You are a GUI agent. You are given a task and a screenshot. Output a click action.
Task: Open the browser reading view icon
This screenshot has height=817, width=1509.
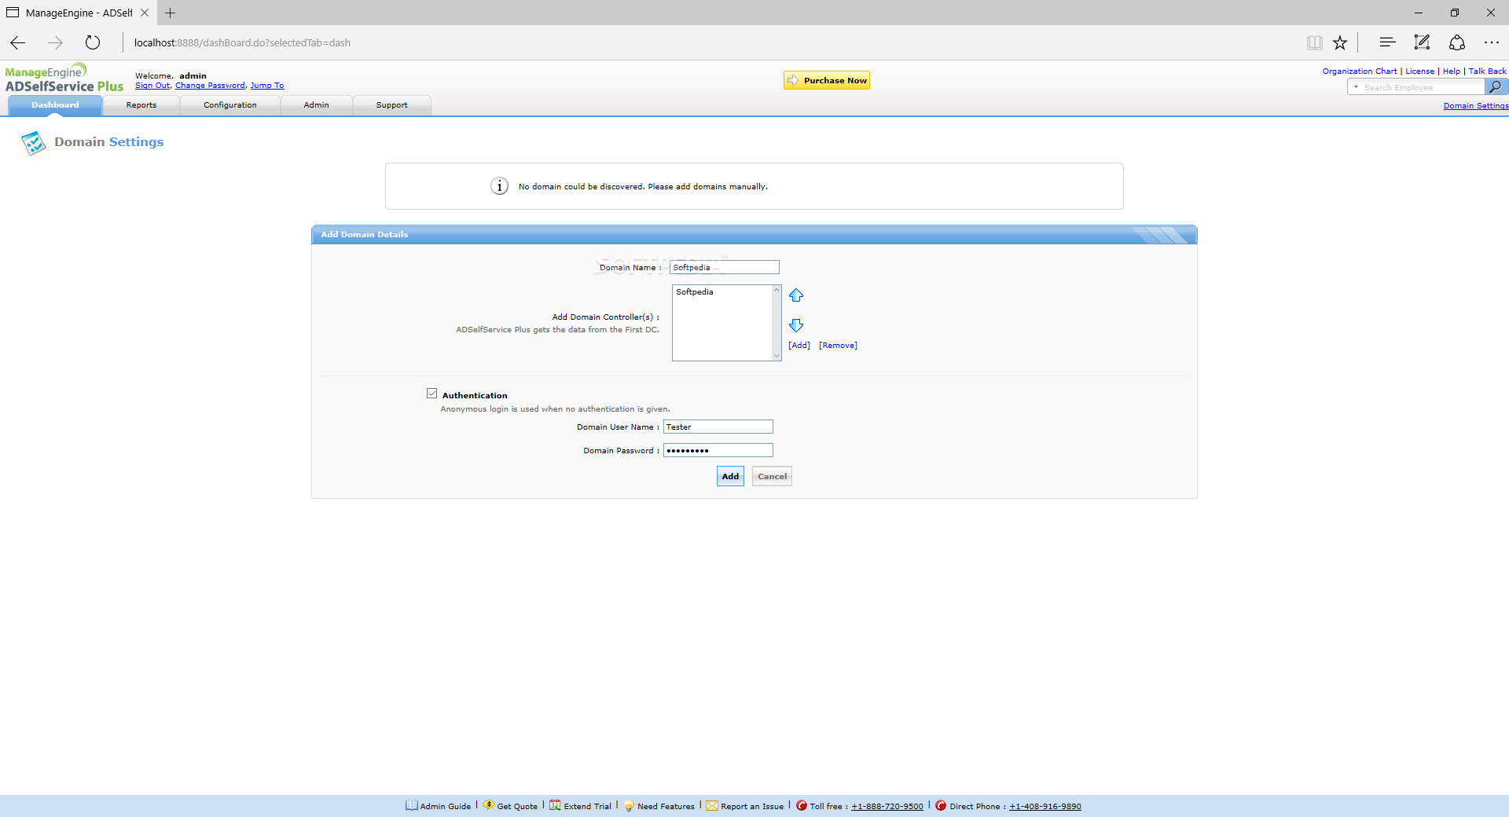point(1314,42)
